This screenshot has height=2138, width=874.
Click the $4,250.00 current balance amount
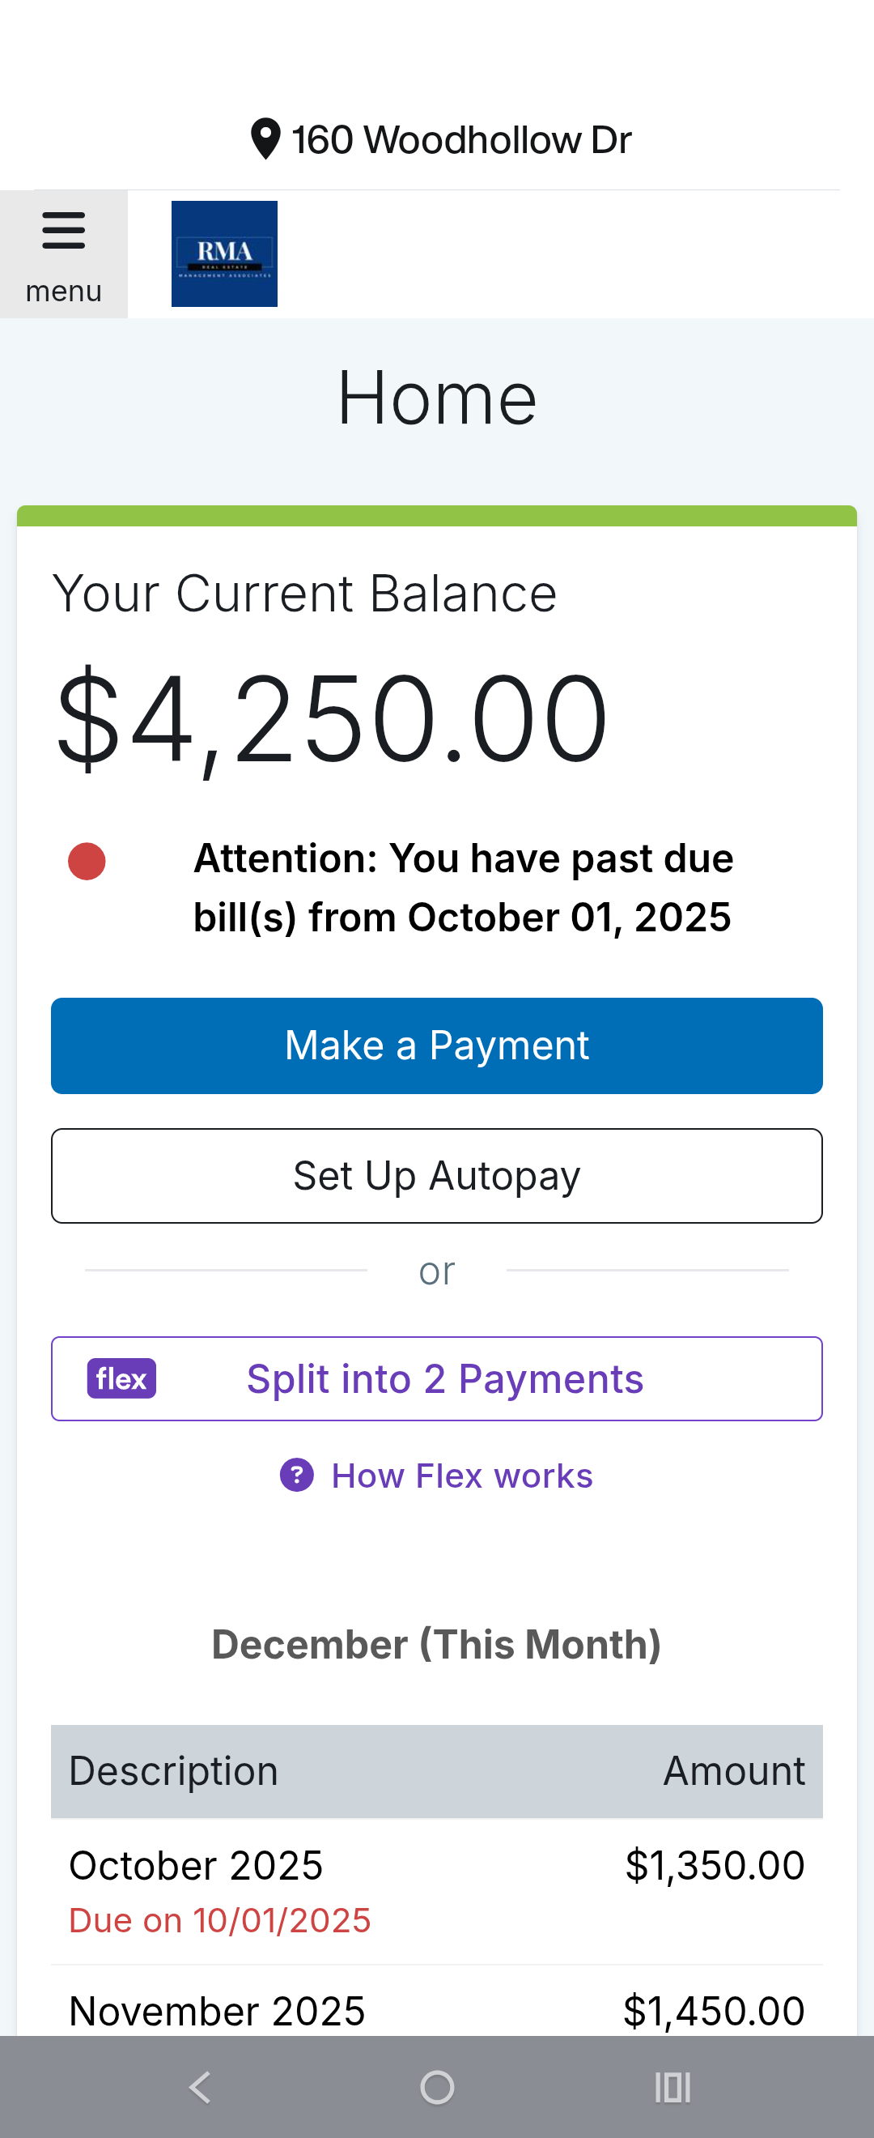332,718
